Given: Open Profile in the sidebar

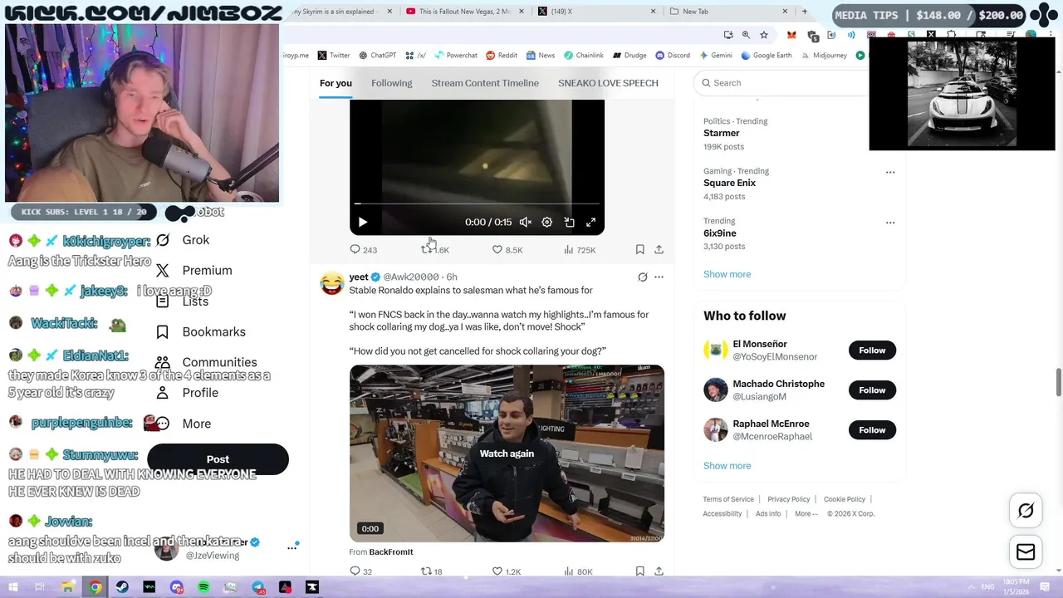Looking at the screenshot, I should (x=188, y=393).
